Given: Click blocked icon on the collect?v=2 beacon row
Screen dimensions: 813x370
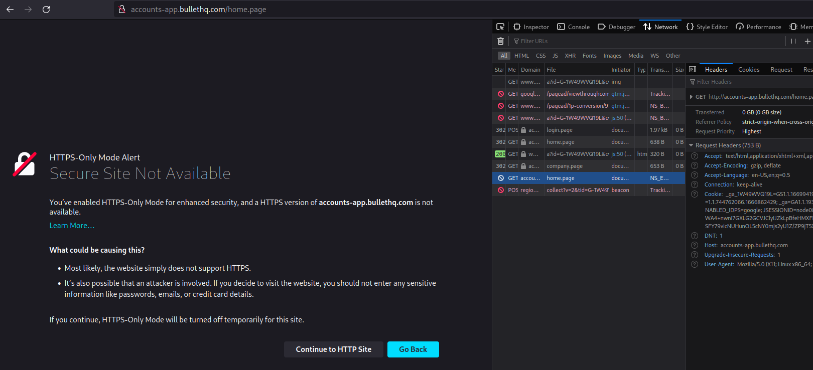Looking at the screenshot, I should pos(500,190).
